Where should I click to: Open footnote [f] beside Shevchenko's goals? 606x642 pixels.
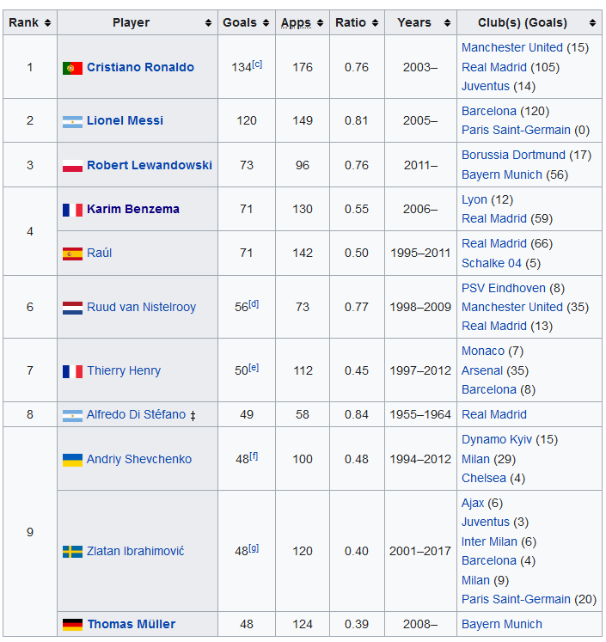click(x=254, y=456)
